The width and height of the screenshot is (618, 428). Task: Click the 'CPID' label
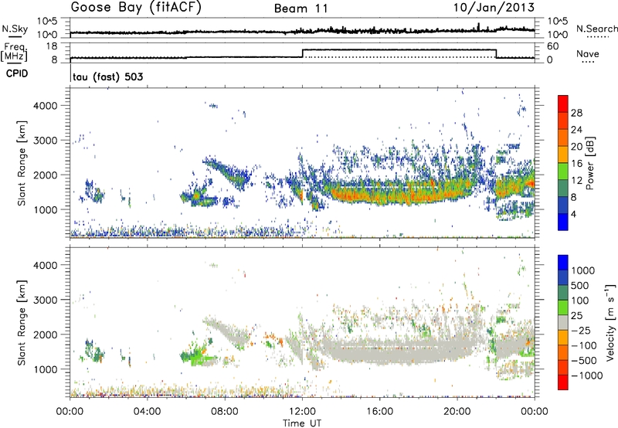pyautogui.click(x=17, y=73)
